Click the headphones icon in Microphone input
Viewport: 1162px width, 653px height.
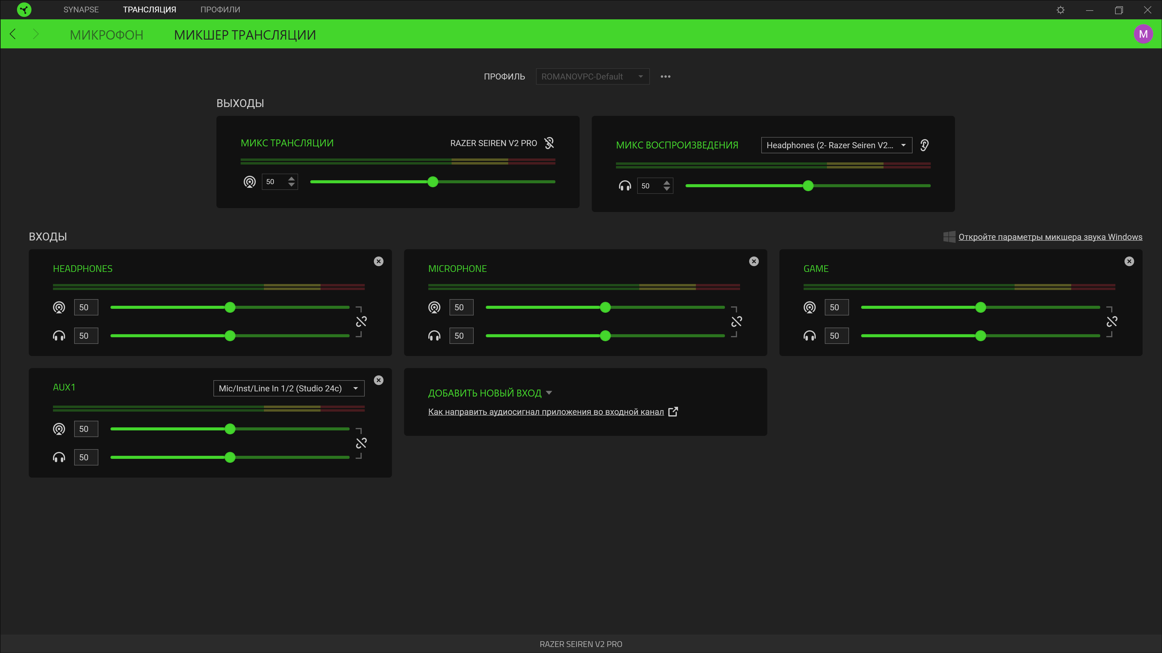434,336
